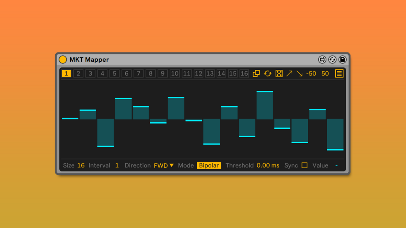Click step 1 bar in sequencer
Viewport: 406px width, 228px height.
click(x=70, y=118)
